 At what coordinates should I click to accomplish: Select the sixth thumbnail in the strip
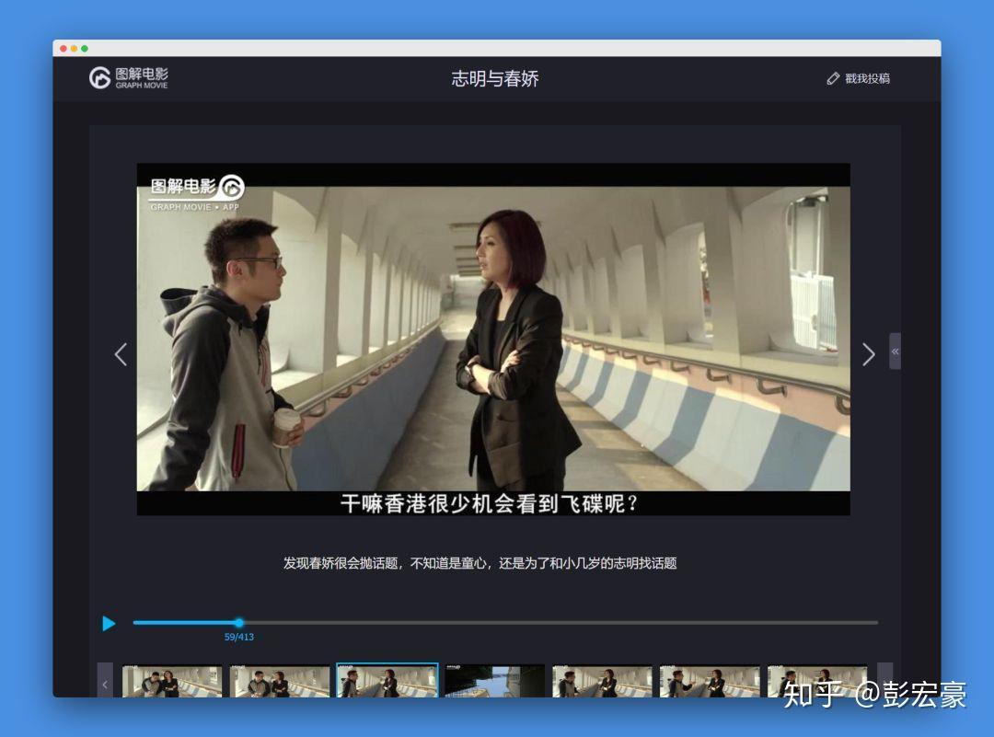710,681
